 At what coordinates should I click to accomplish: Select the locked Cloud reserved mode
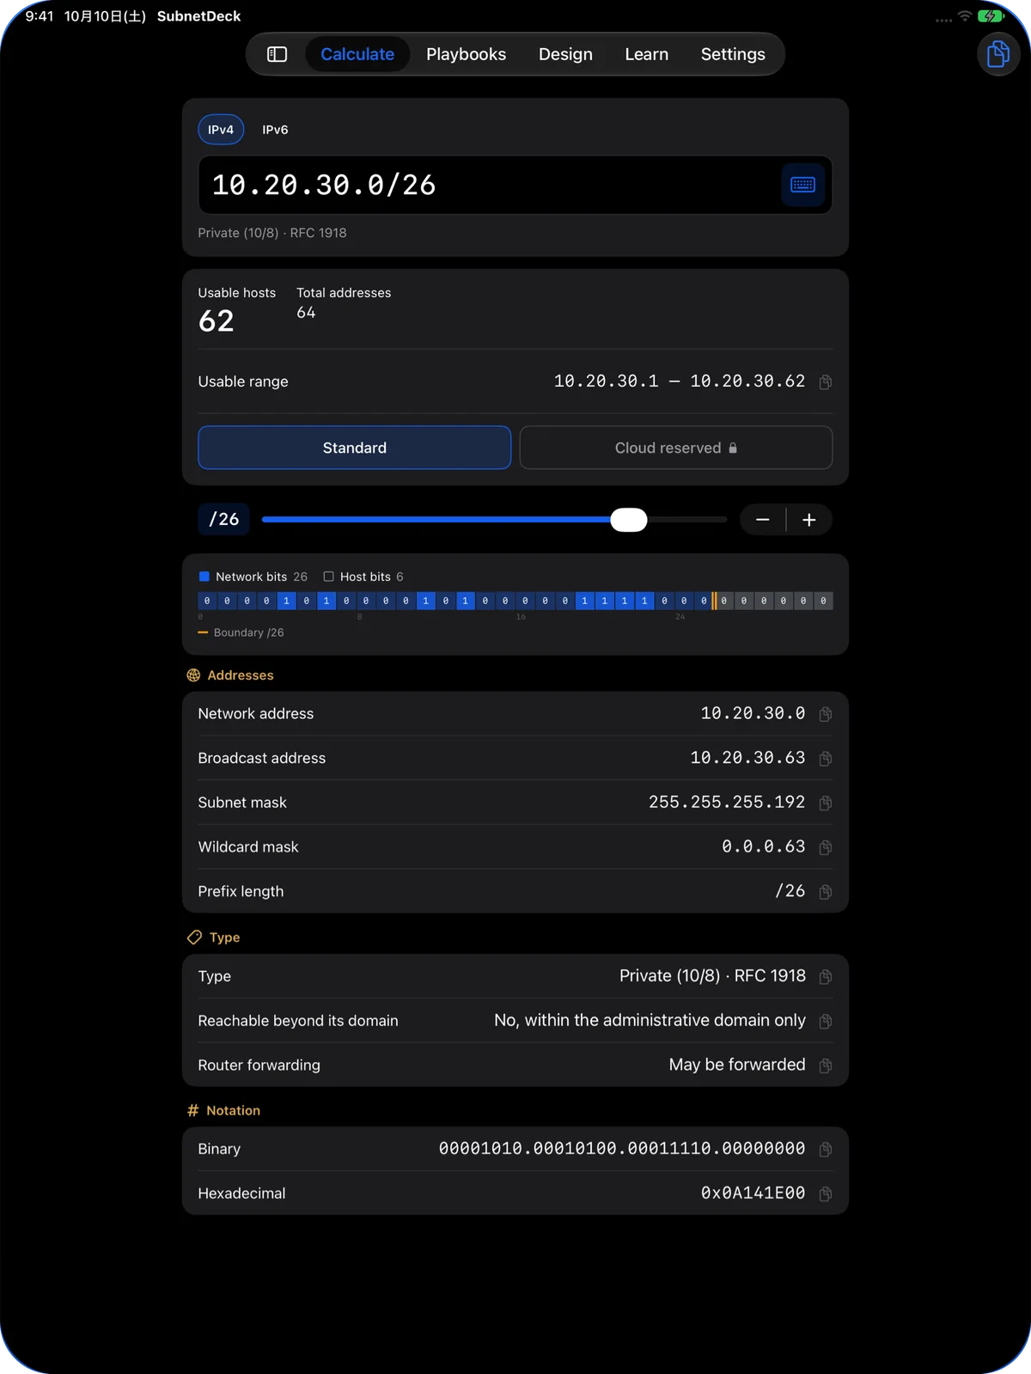coord(676,448)
